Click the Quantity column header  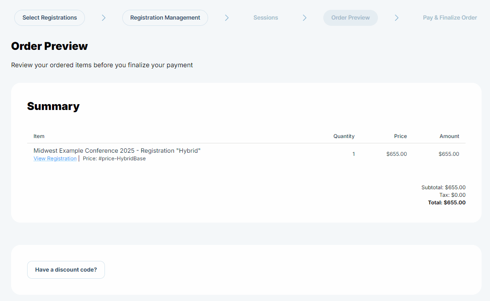[344, 136]
